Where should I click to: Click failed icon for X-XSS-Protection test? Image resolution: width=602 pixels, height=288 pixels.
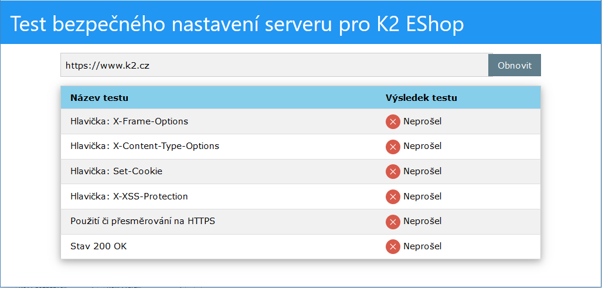393,197
